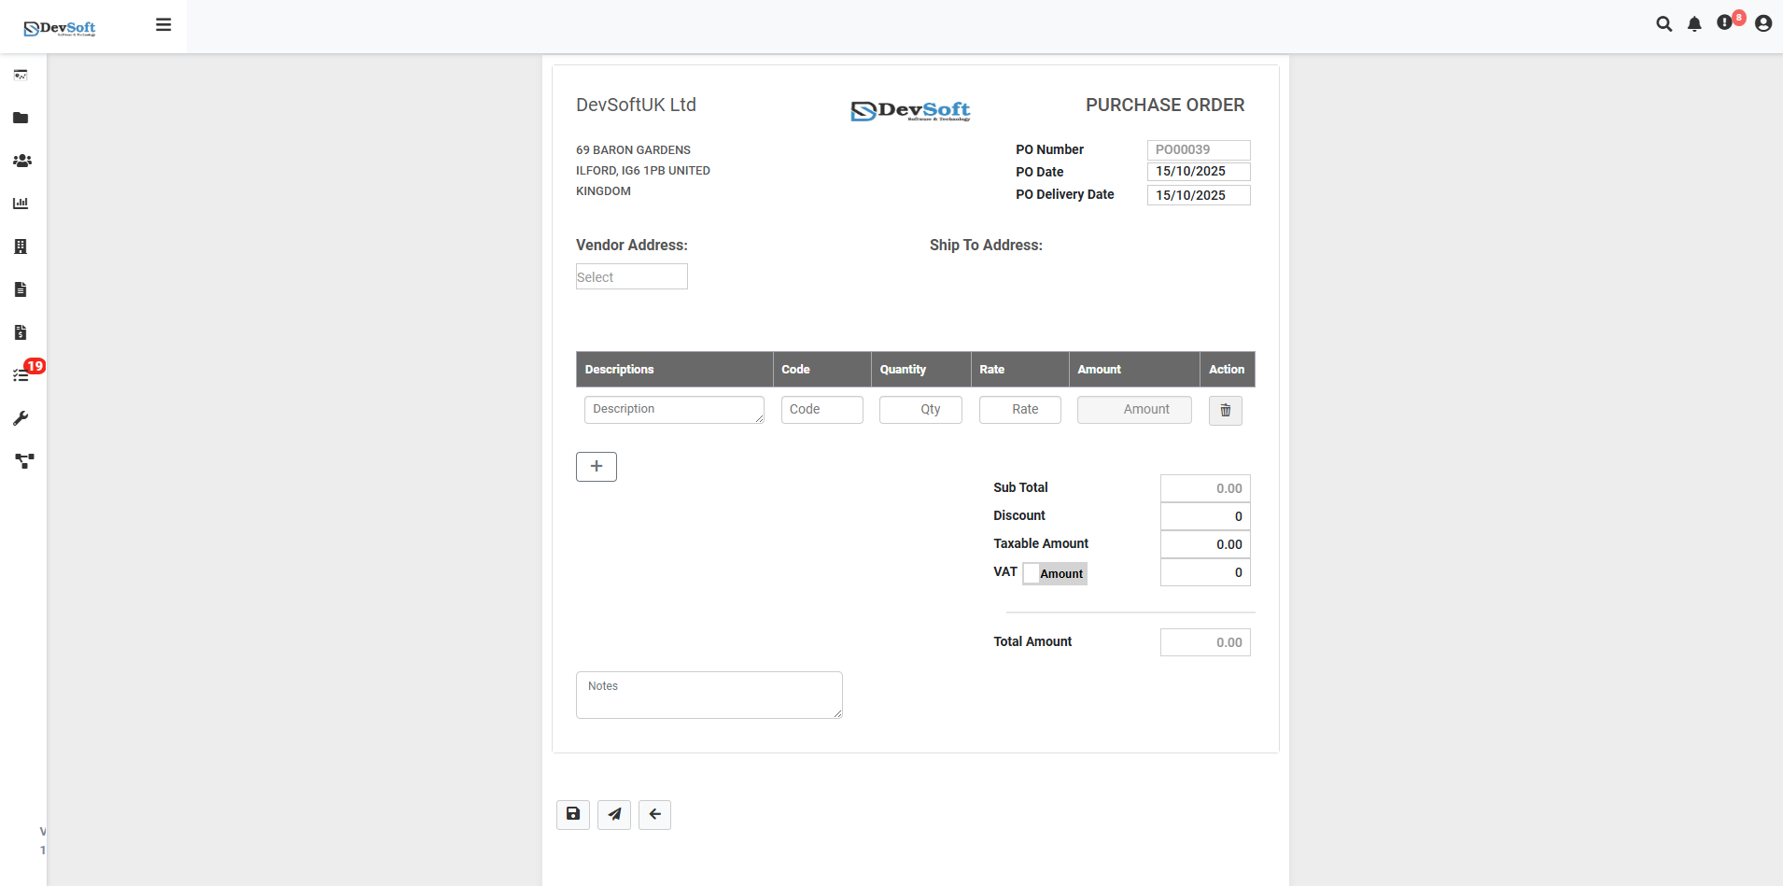Open the workflow diagram icon at sidebar bottom
This screenshot has height=886, width=1783.
[21, 460]
